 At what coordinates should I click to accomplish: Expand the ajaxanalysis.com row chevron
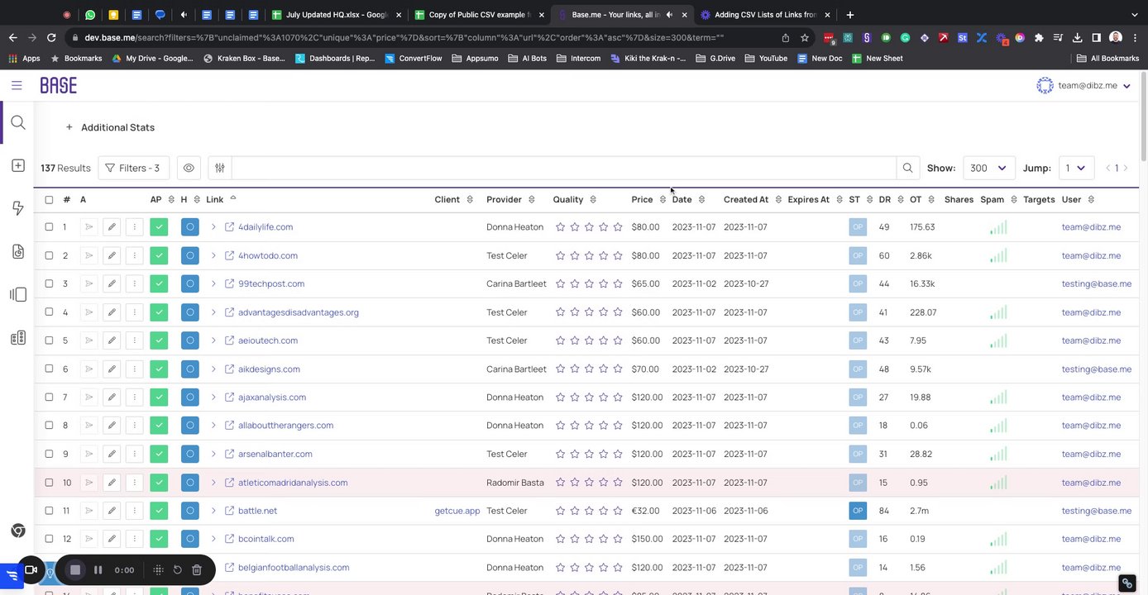pyautogui.click(x=213, y=397)
